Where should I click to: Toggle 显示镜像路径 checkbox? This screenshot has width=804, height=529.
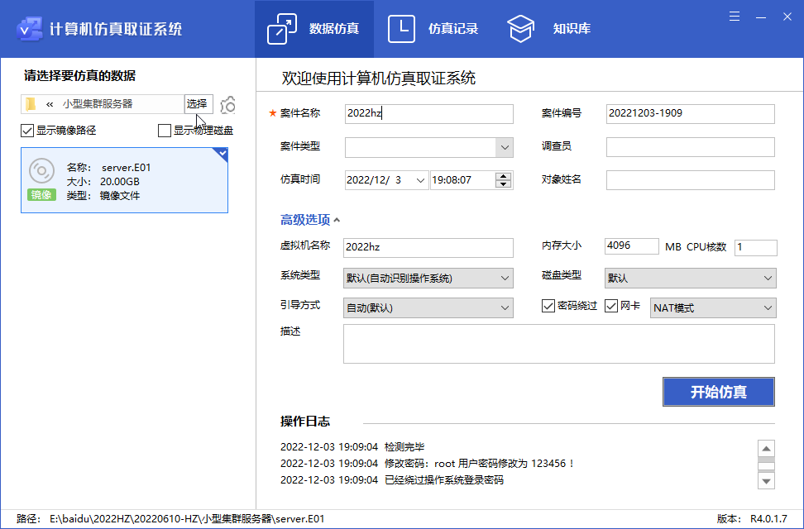(x=27, y=131)
